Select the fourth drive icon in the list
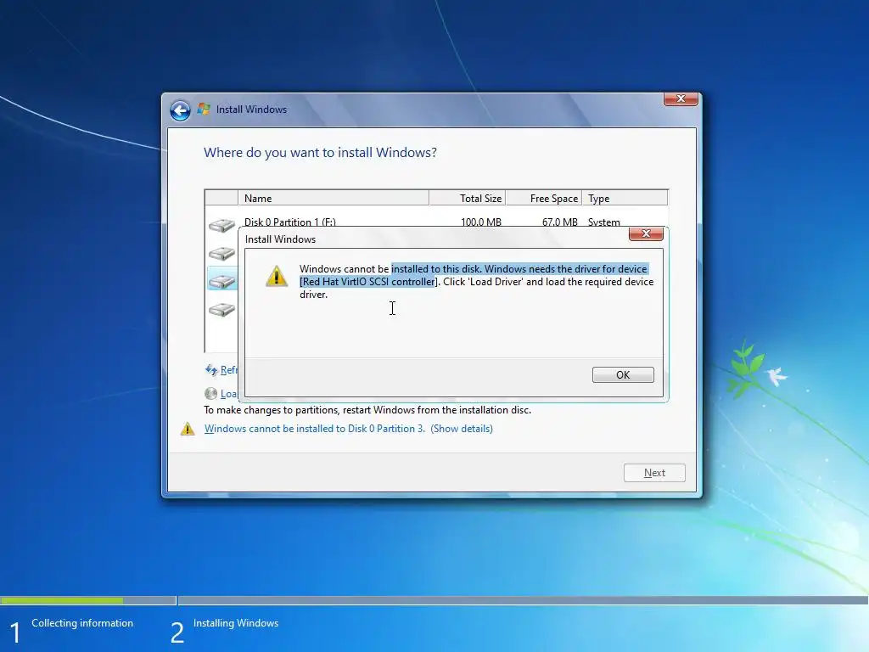The image size is (869, 652). click(x=221, y=309)
